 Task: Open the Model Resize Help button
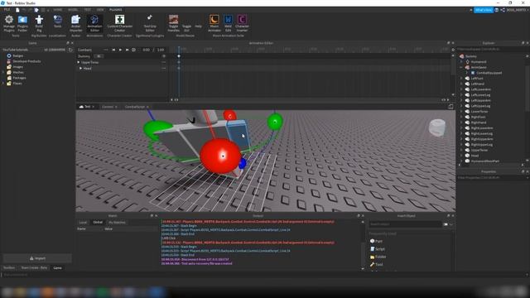coord(199,26)
